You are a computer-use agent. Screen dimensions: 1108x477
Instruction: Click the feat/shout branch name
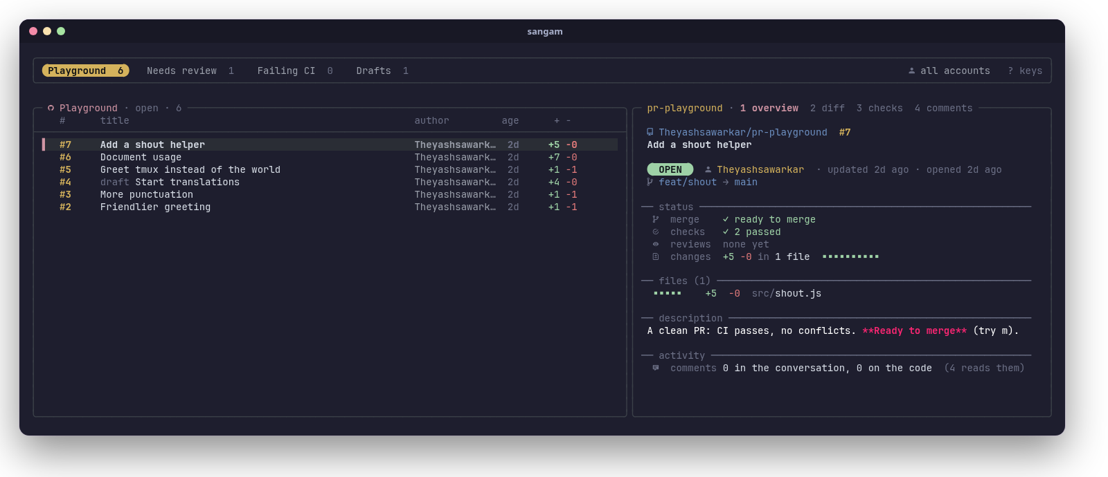coord(688,182)
